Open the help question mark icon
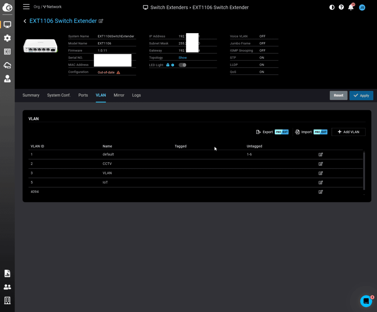Viewport: 377px width, 312px height. (341, 7)
